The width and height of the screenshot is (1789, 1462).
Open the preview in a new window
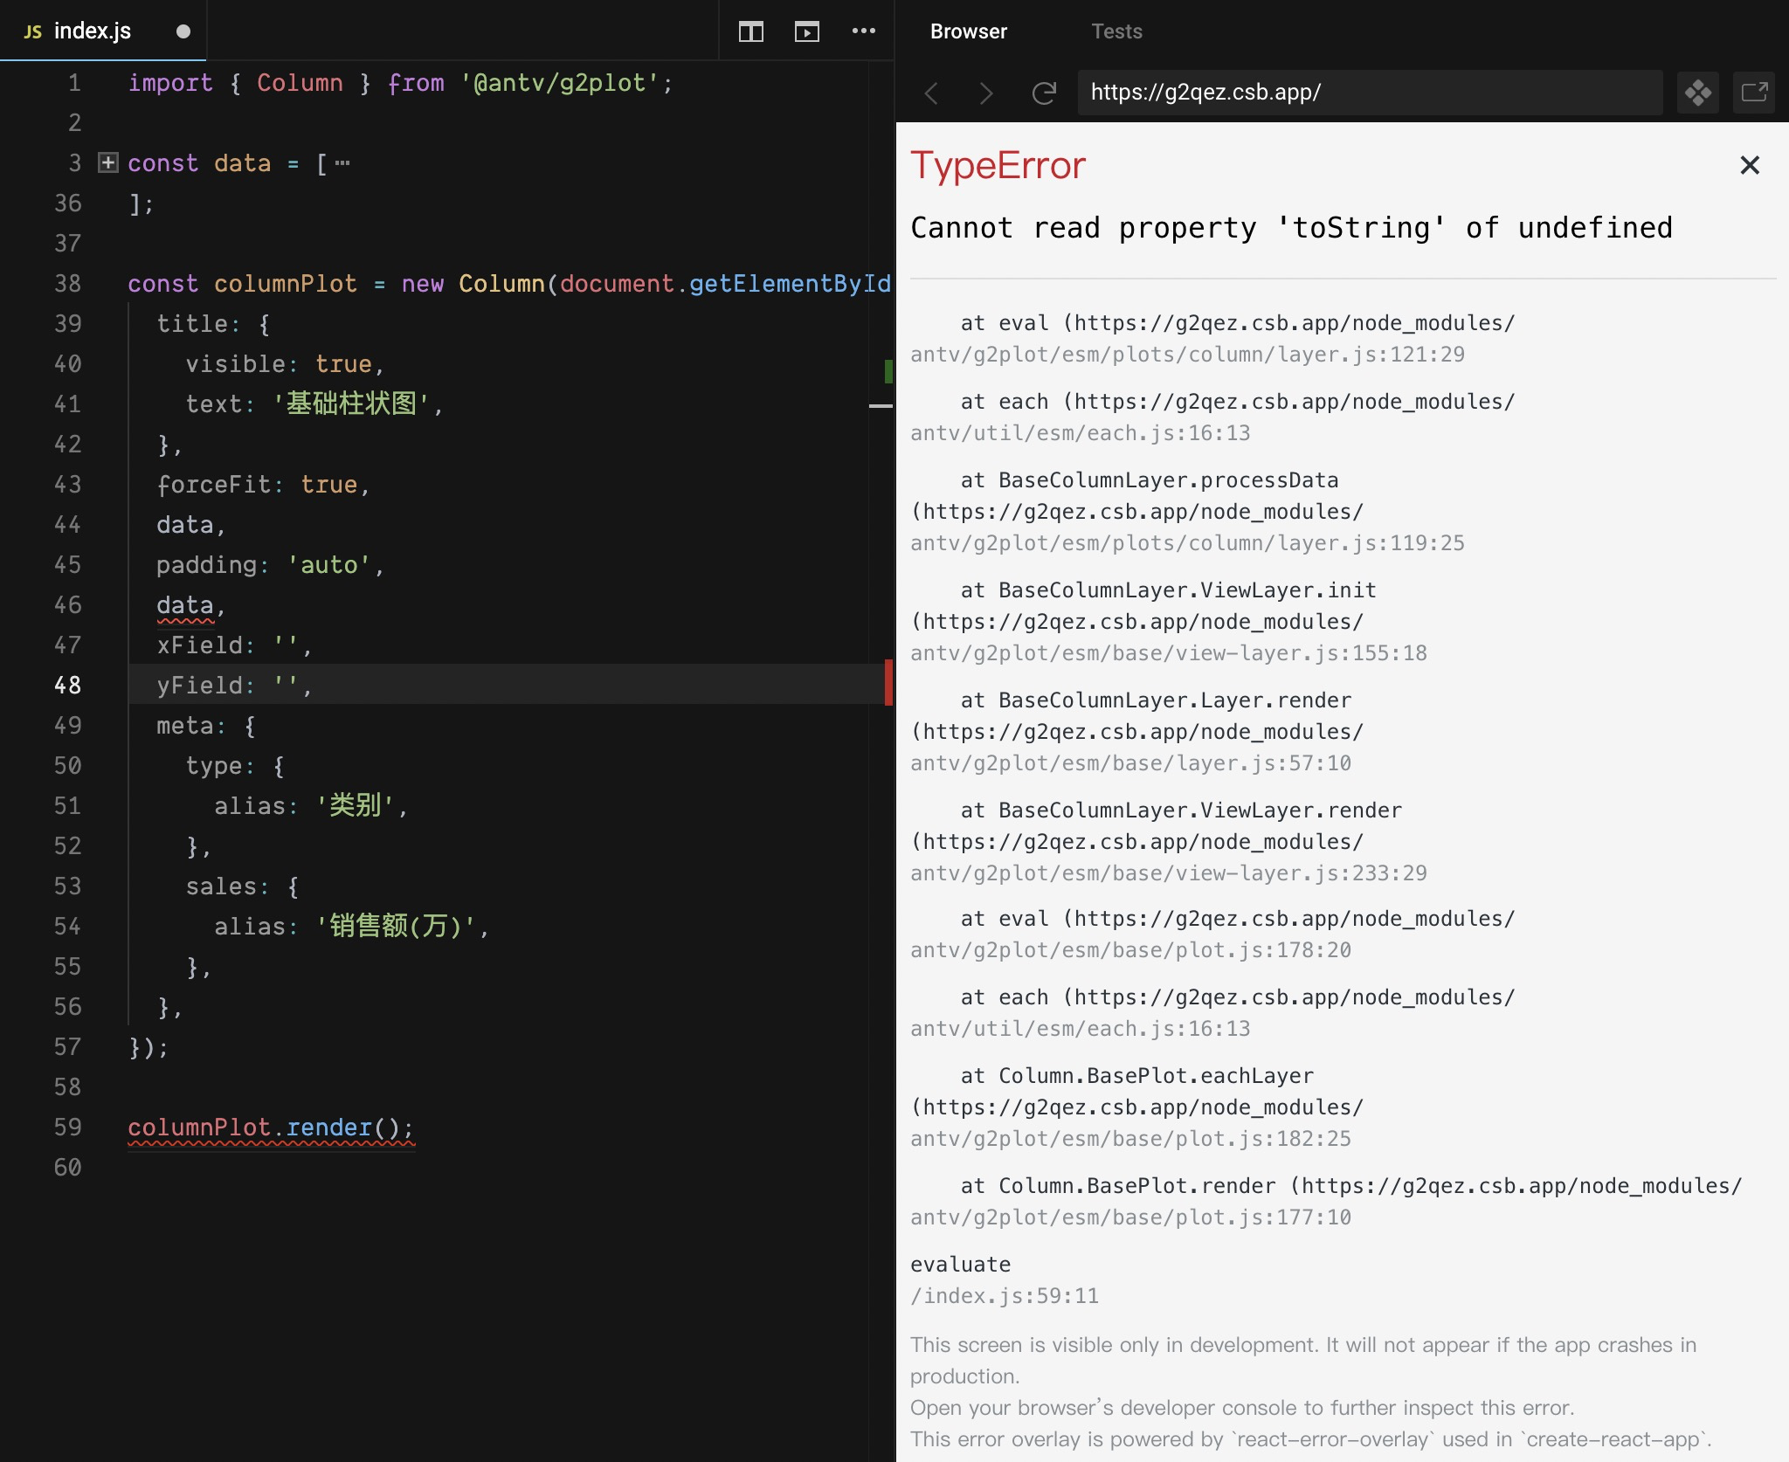coord(1755,93)
